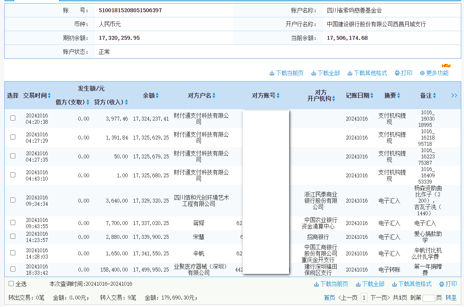The image size is (464, 307).
Task: Select the 业聚医疗器械（深圳）transaction checkbox
Action: (12, 270)
